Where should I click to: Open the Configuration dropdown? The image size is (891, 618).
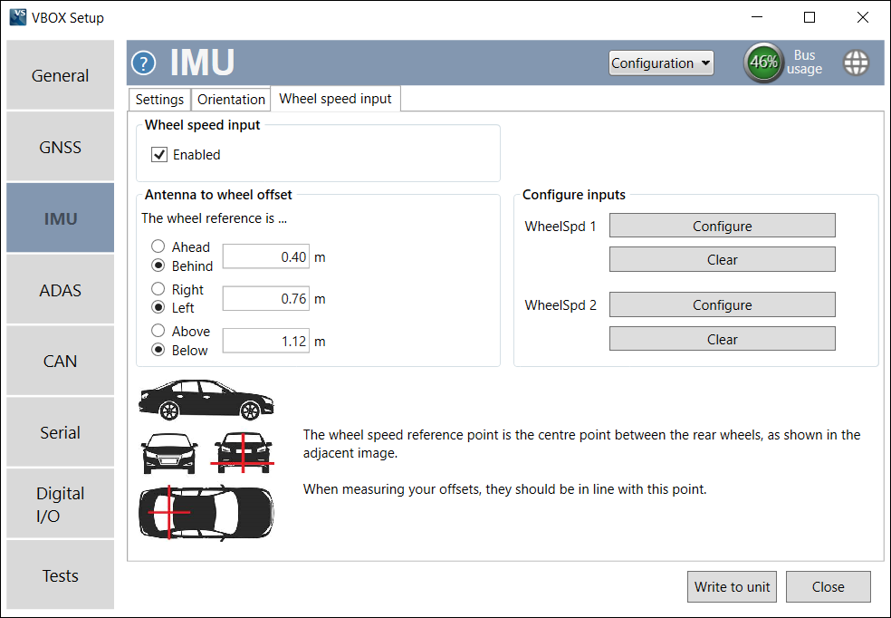[661, 63]
